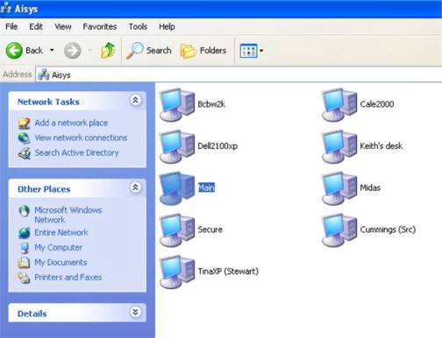The image size is (442, 338).
Task: Click Add a network place icon
Action: point(24,123)
